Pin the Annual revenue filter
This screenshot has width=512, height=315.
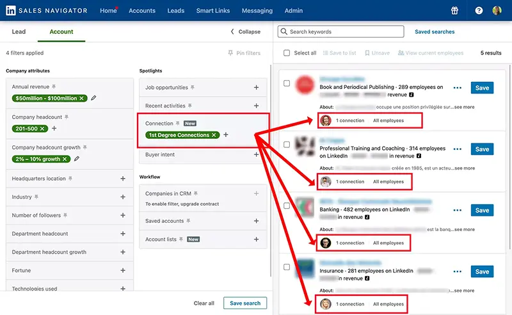pyautogui.click(x=54, y=86)
